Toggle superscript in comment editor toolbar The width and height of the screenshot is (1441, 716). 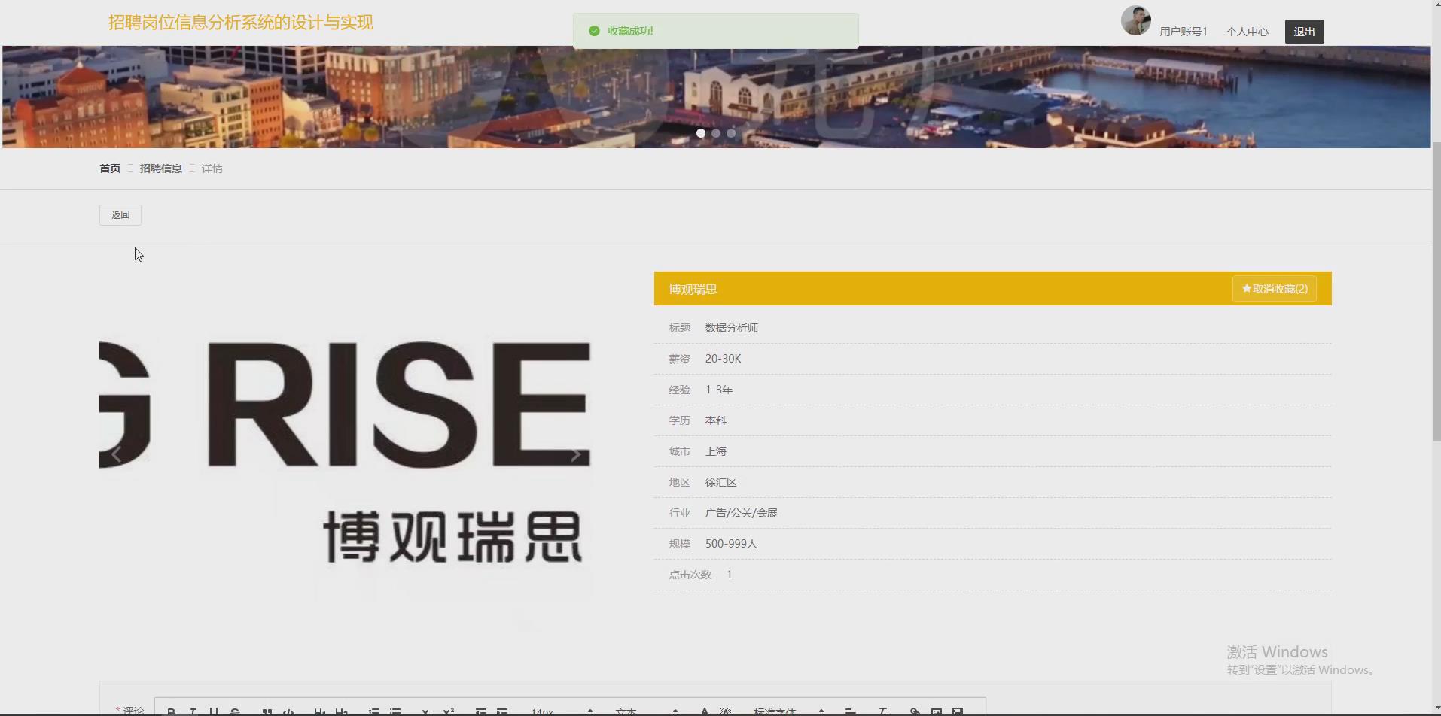pyautogui.click(x=449, y=711)
